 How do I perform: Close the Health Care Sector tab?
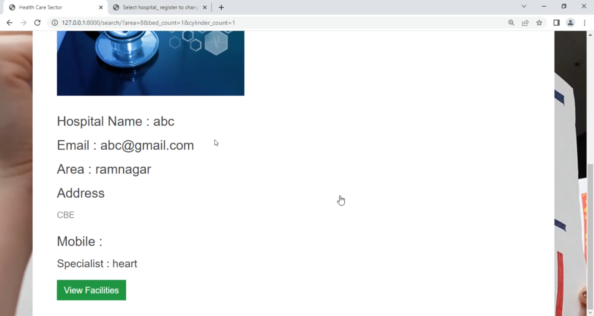point(101,7)
